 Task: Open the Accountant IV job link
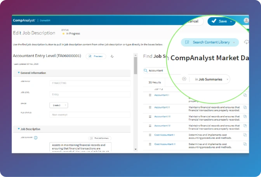162,126
